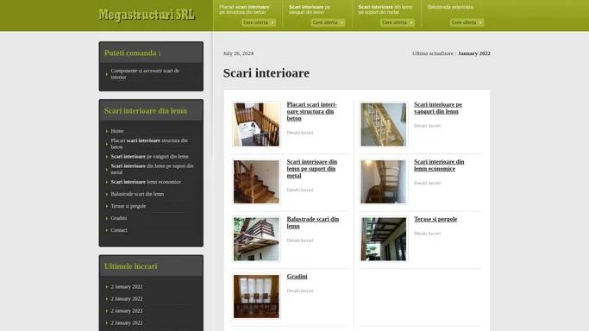
Task: Open Placari scari interioare top menu item
Action: click(244, 9)
